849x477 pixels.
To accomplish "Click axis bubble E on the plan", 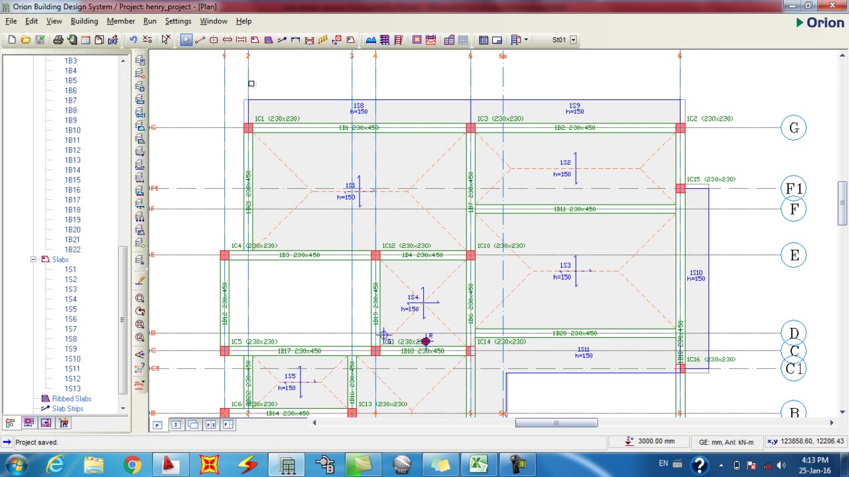I will point(794,255).
